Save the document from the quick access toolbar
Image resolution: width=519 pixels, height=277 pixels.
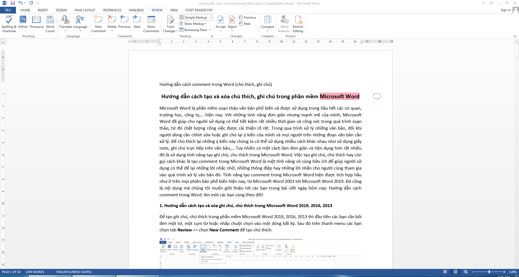coord(13,3)
